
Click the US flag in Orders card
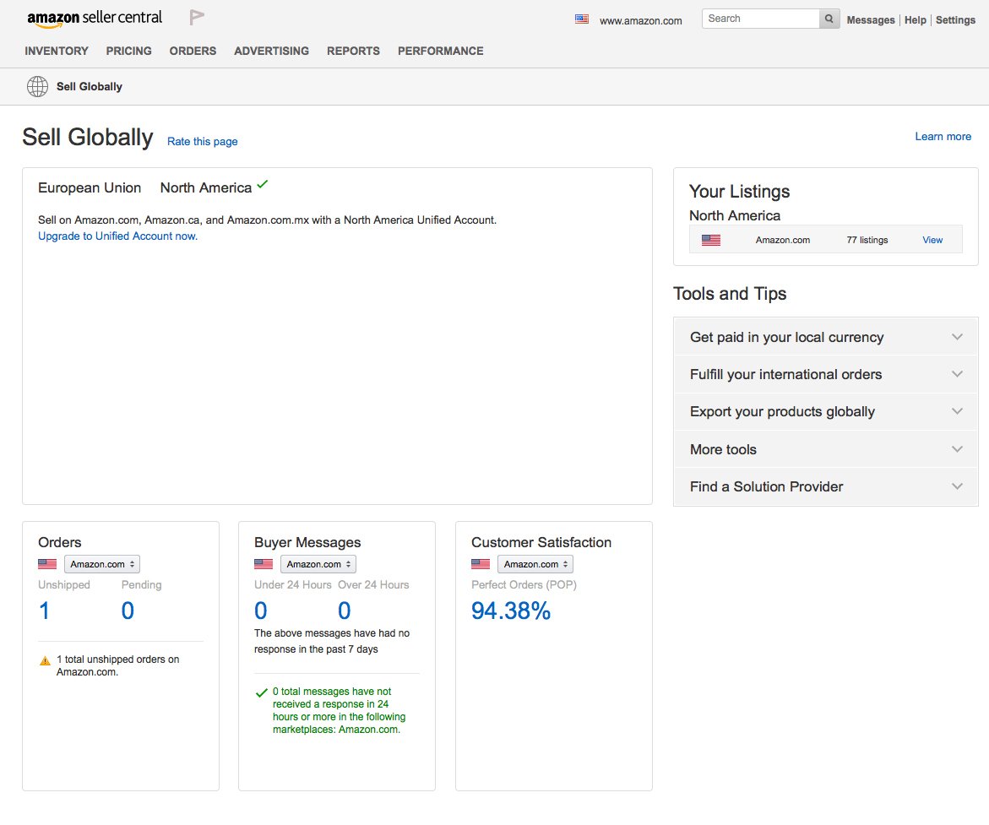point(47,564)
